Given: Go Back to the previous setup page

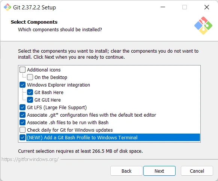Looking at the screenshot, I should (x=126, y=171).
